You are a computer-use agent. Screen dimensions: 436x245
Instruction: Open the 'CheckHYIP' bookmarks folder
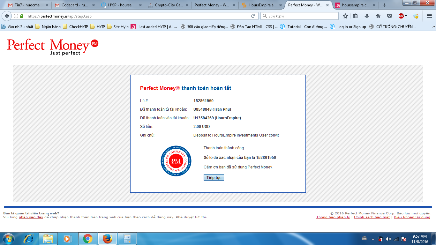[76, 27]
